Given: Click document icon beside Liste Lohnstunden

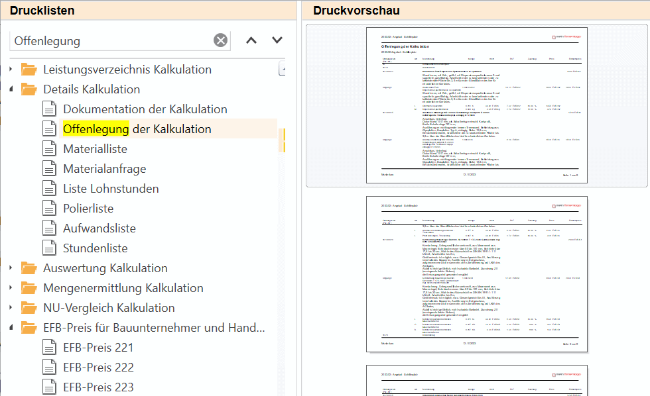Looking at the screenshot, I should pos(49,188).
